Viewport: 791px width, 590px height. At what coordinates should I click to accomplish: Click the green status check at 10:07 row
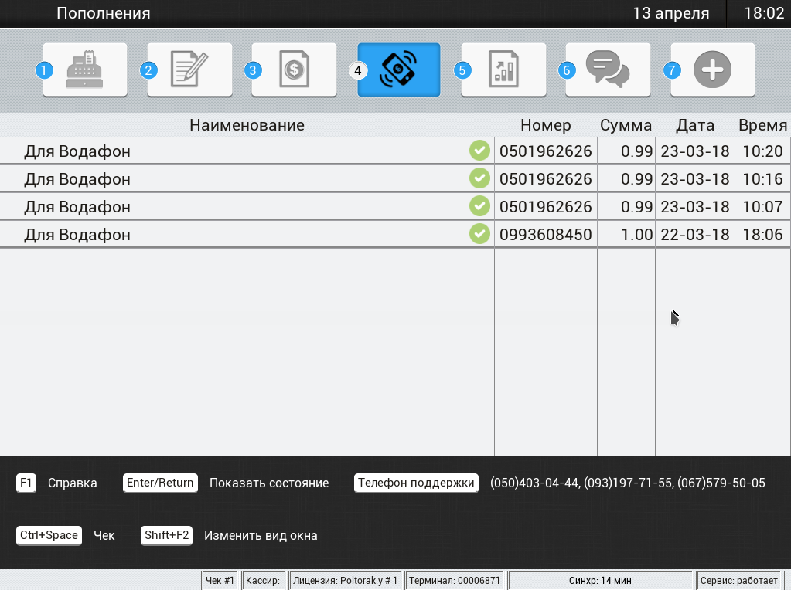pyautogui.click(x=479, y=205)
